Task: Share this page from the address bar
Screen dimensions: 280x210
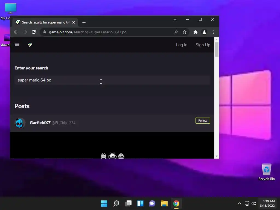Action: click(x=176, y=32)
